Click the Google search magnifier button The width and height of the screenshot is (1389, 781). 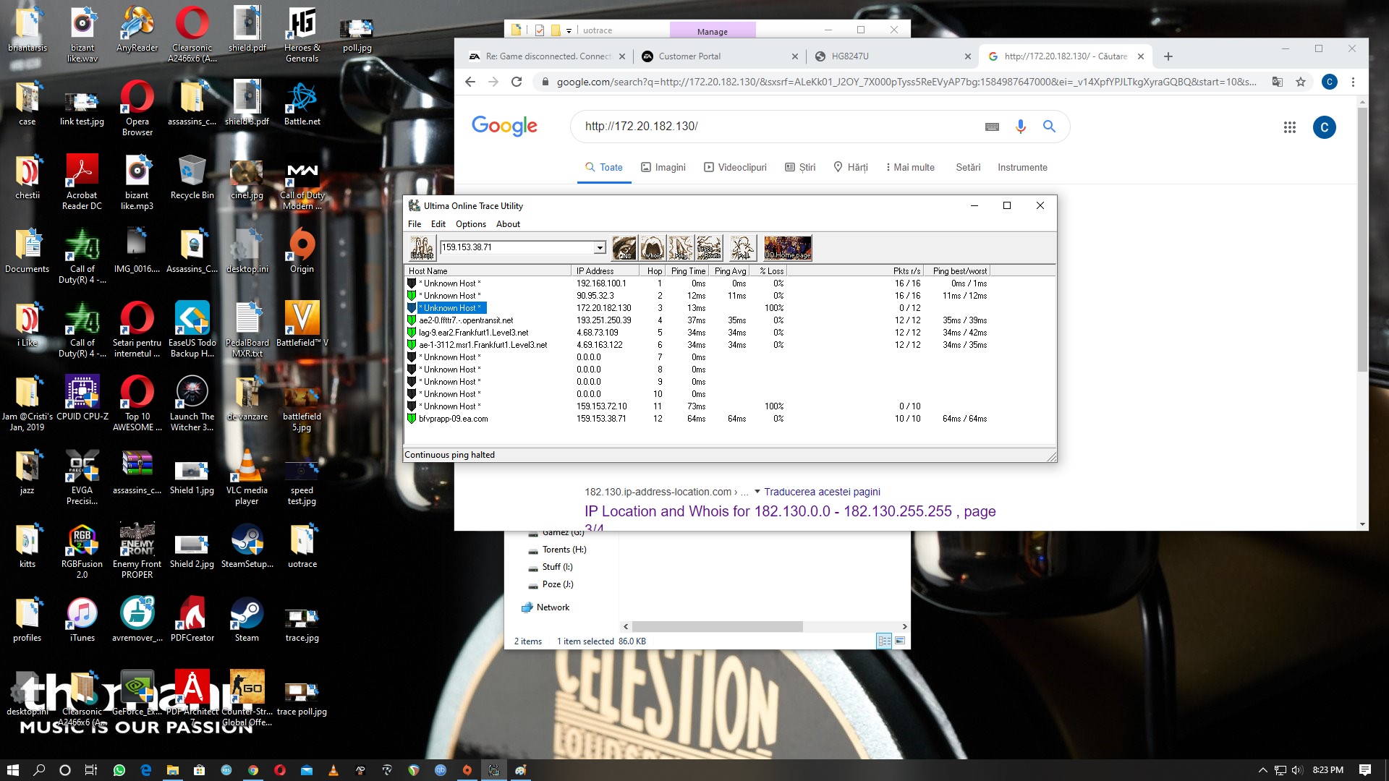coord(1049,127)
